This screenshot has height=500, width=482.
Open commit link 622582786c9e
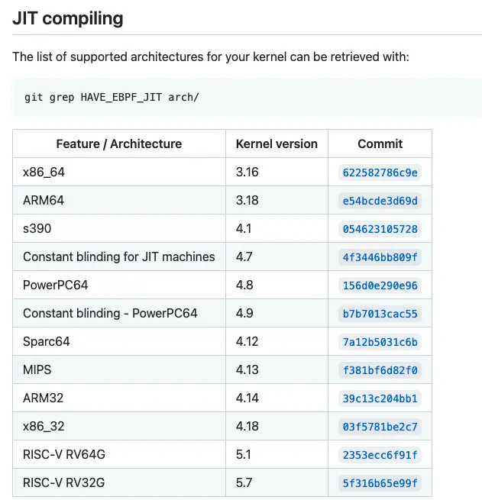[x=380, y=173]
